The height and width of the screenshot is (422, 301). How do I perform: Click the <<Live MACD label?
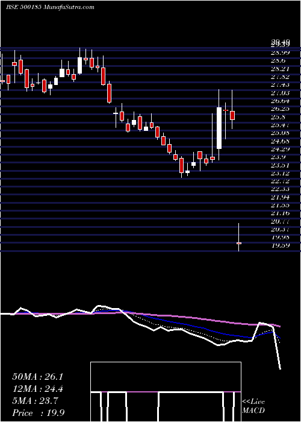(253, 406)
